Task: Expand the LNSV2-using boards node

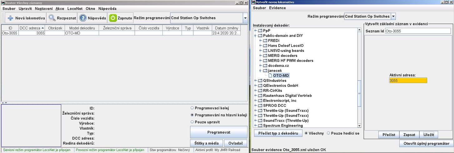Action: pyautogui.click(x=260, y=51)
